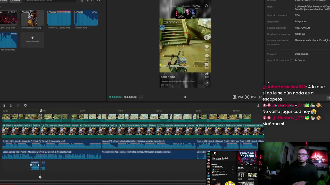The width and height of the screenshot is (330, 185).
Task: Click the trash delete icon above timeline
Action: coord(18,106)
